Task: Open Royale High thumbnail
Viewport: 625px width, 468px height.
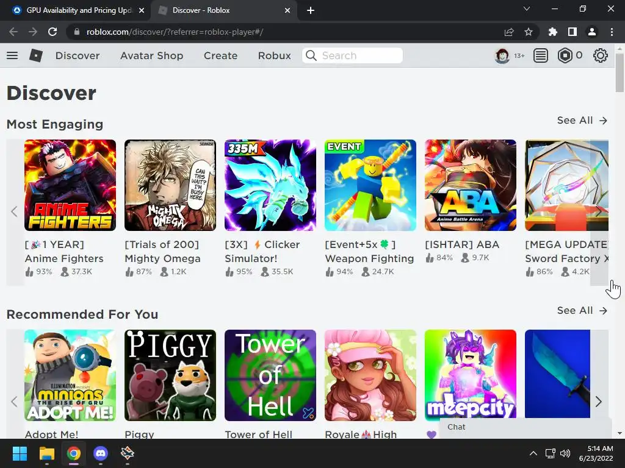Action: [x=370, y=375]
